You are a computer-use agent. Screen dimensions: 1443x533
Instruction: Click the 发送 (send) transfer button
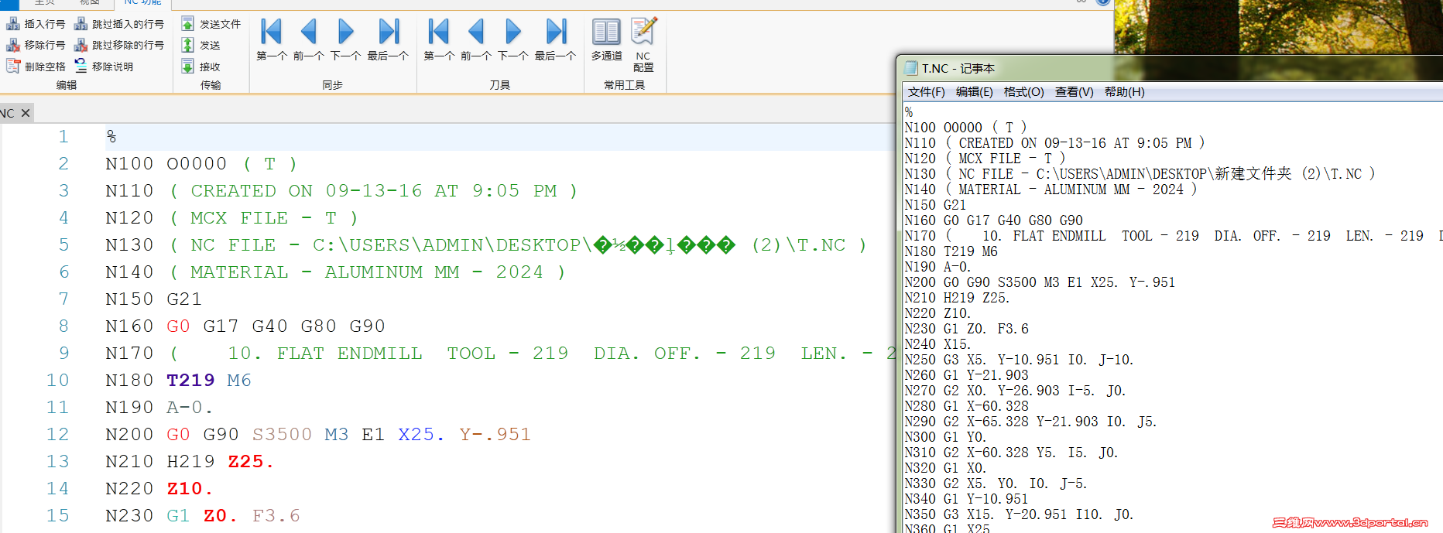(201, 45)
